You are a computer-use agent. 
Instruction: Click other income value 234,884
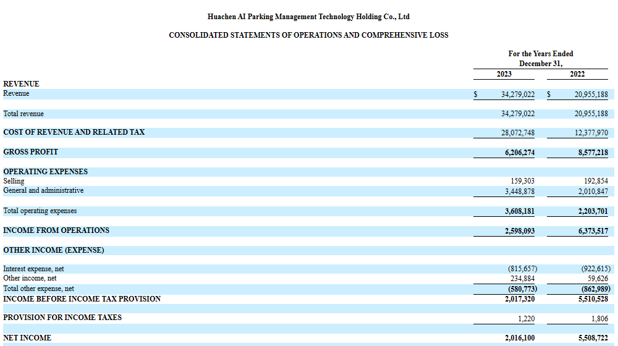pos(523,279)
